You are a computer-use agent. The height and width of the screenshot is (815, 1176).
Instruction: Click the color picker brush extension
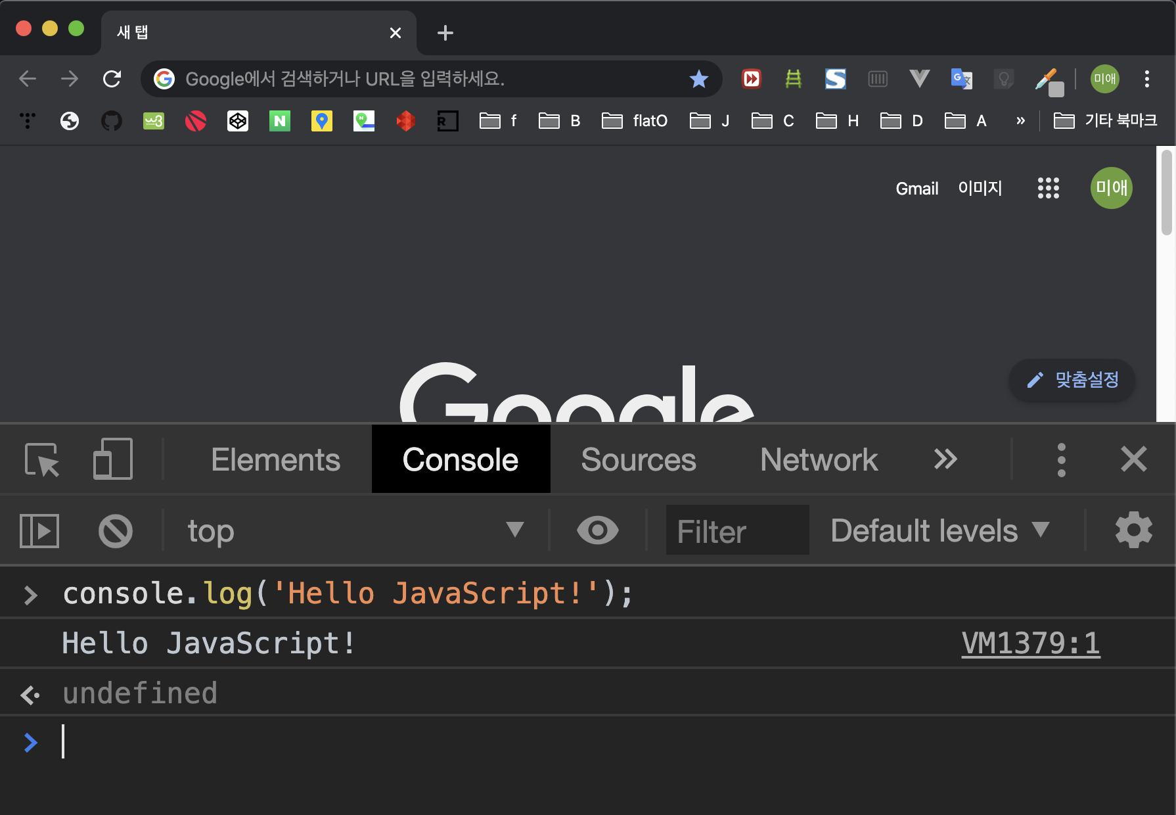click(1048, 81)
